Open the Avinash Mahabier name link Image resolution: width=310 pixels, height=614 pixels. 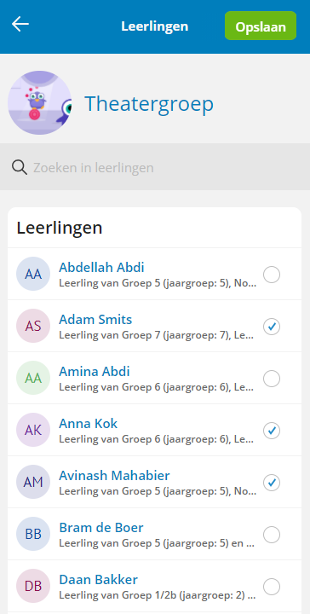[x=114, y=476]
